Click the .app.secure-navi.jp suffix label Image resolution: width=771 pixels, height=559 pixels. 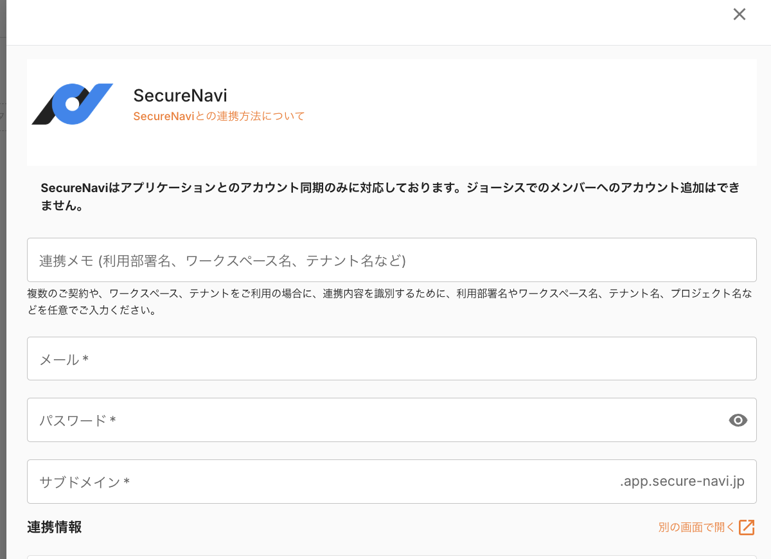tap(683, 481)
